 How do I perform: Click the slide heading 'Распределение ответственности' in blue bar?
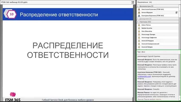pyautogui.click(x=59, y=14)
